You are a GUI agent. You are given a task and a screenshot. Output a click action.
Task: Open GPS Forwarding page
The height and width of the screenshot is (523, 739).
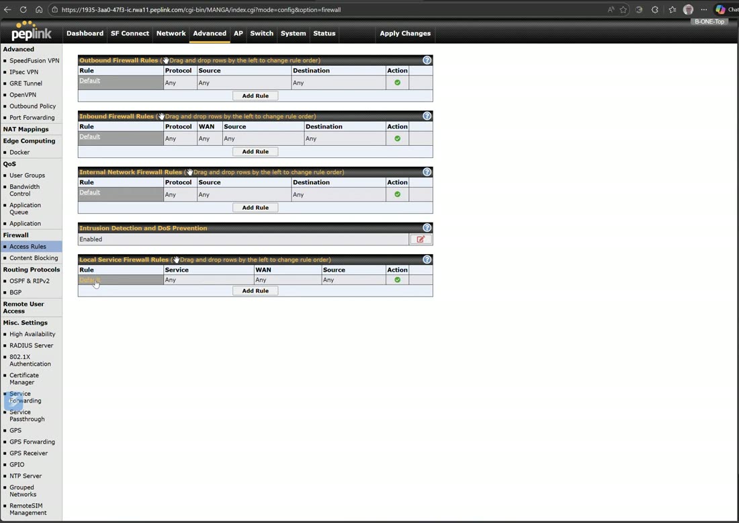click(32, 442)
